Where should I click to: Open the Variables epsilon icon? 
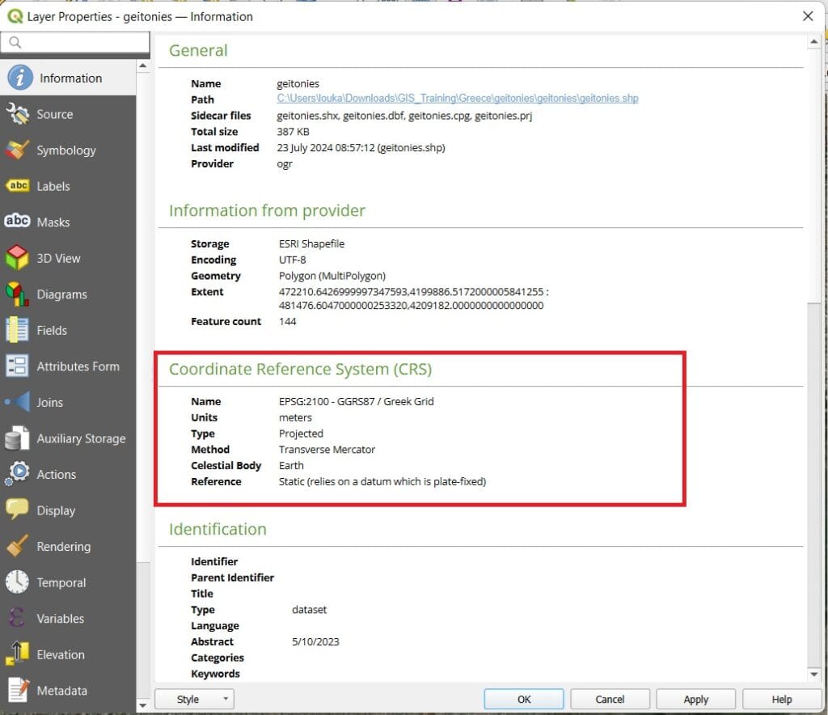tap(17, 618)
